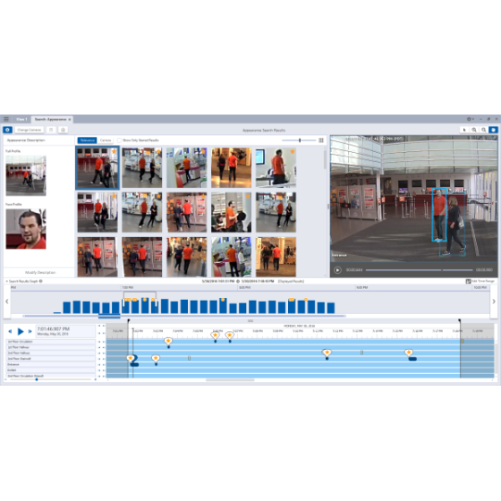
Task: Click the Change Cameras button
Action: click(x=29, y=130)
